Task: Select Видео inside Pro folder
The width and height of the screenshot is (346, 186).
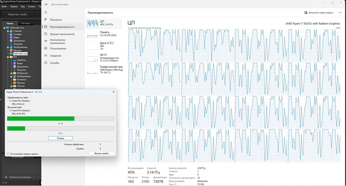Action: (x=20, y=63)
